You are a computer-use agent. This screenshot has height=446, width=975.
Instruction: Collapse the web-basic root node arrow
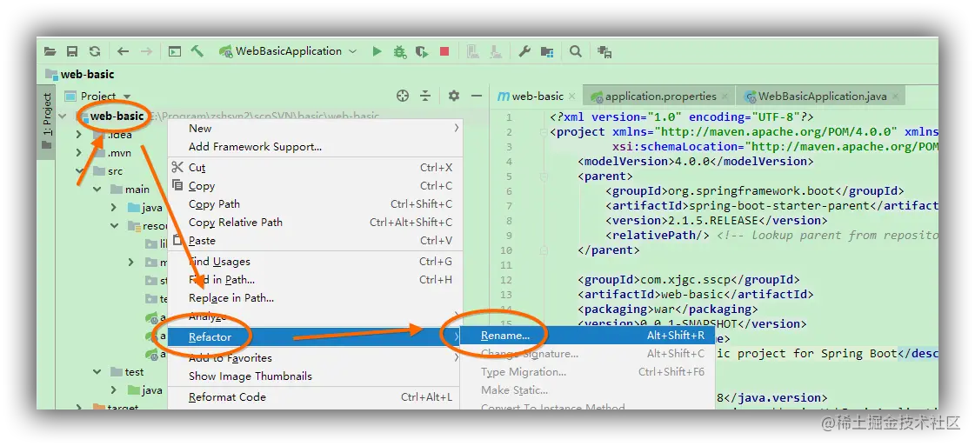coord(63,116)
